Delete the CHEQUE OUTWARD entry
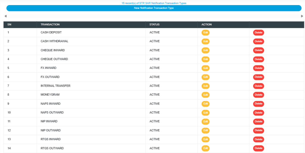This screenshot has width=305, height=153. [x=258, y=59]
